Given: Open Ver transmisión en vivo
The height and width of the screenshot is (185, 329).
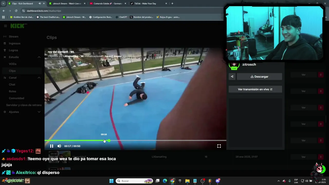Looking at the screenshot, I should pos(255,89).
